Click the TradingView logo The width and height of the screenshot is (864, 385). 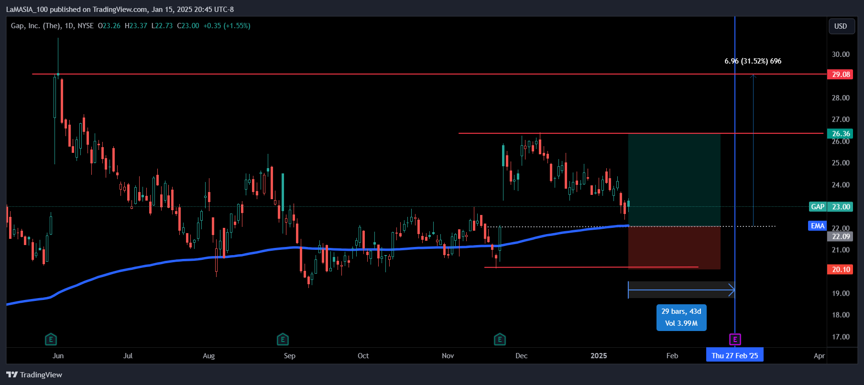coord(34,374)
